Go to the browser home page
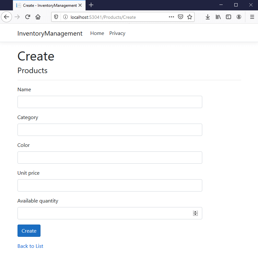The height and width of the screenshot is (253, 258). 38,17
